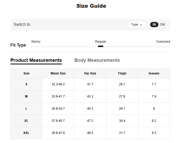181x143 pixels.
Task: Click the Hip Size column header
Action: pos(90,73)
